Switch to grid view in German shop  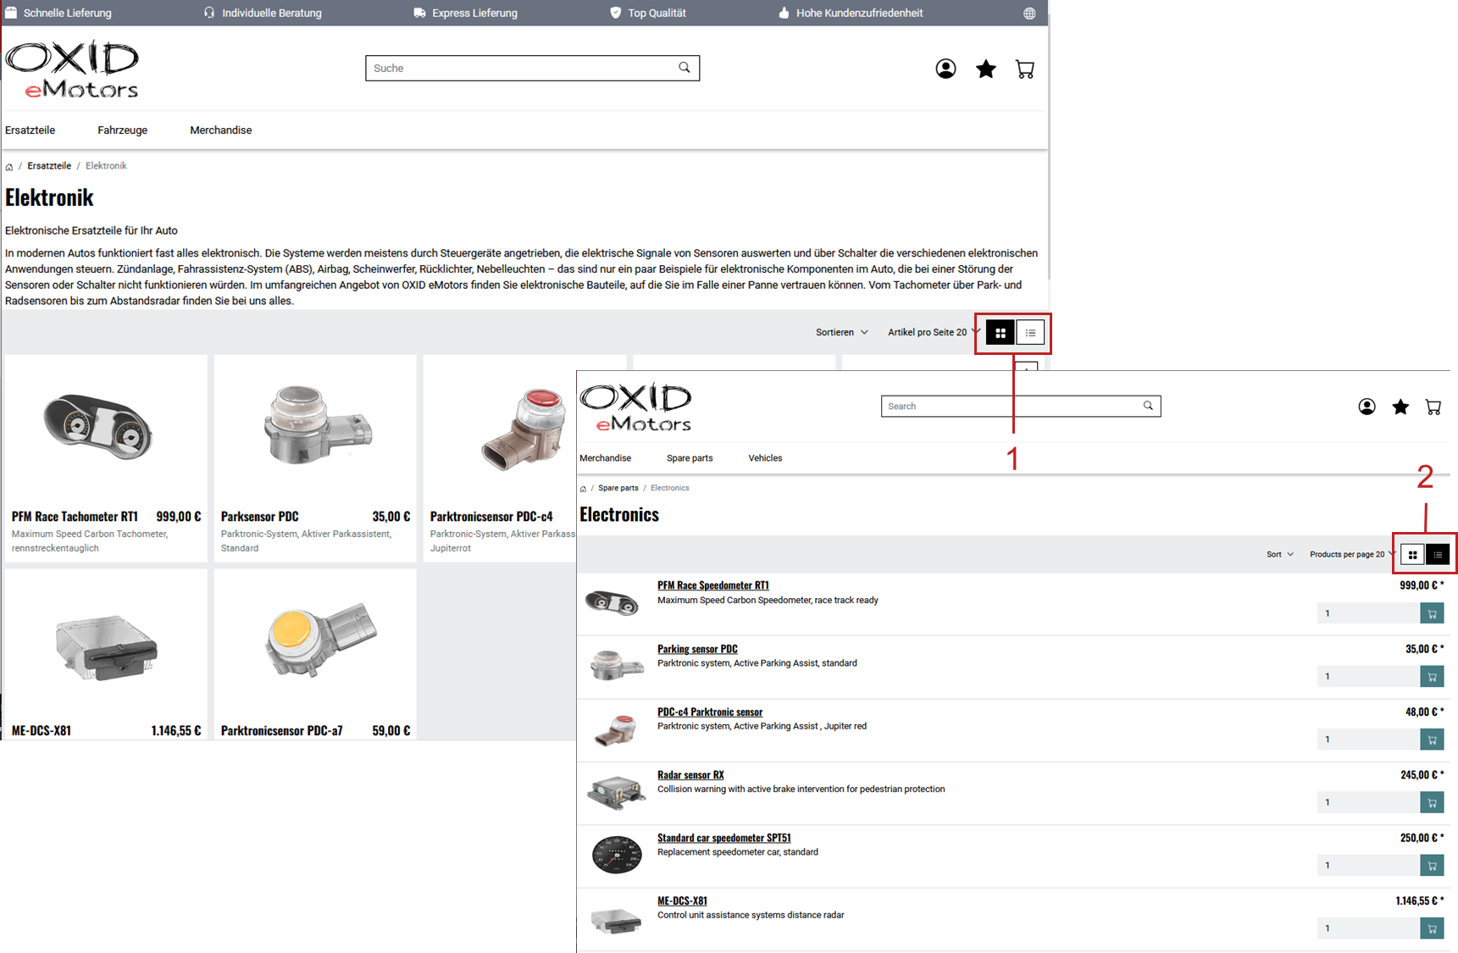click(1001, 333)
